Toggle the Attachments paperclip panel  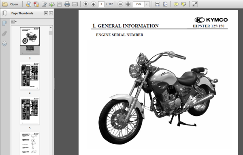[x=4, y=34]
